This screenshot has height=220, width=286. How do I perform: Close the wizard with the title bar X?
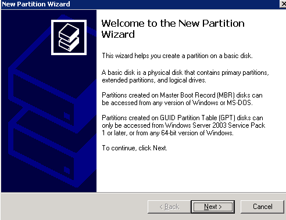tap(283, 4)
